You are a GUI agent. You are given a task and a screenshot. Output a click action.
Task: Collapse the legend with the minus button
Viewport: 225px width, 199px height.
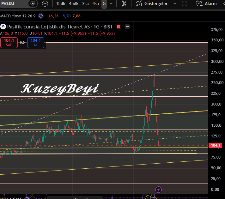point(127,27)
